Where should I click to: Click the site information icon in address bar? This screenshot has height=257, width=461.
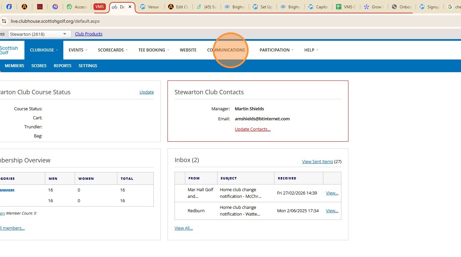click(x=4, y=21)
